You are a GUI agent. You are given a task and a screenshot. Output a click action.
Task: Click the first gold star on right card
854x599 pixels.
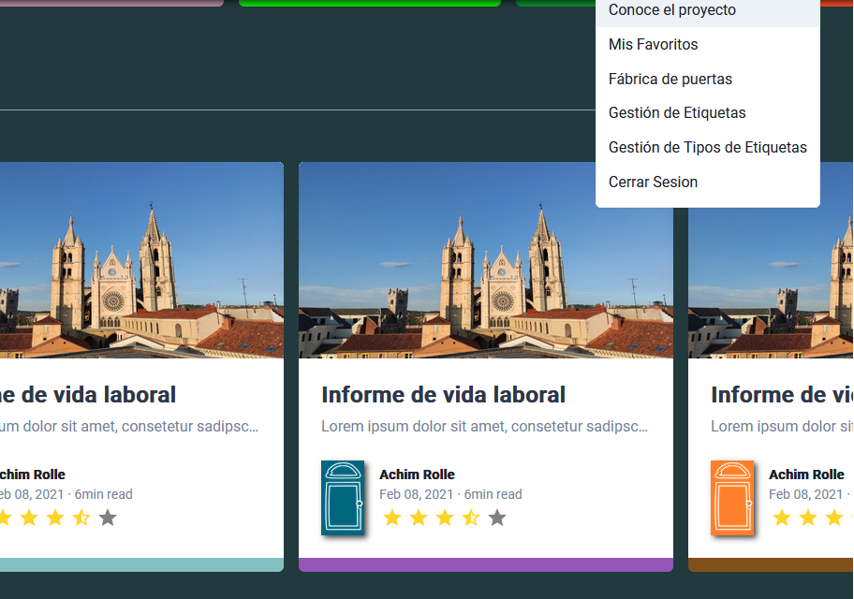[x=782, y=518]
